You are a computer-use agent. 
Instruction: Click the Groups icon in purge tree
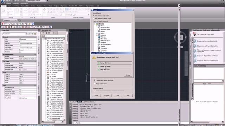click(99, 31)
